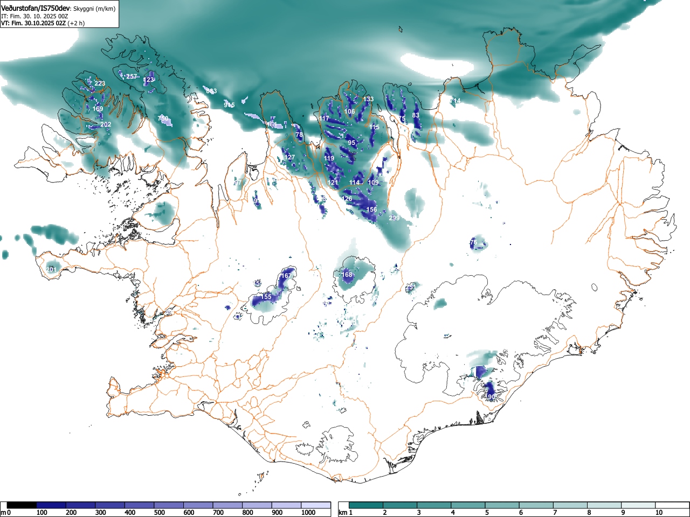
Task: Click the '83' visibility value label
Action: (416, 115)
